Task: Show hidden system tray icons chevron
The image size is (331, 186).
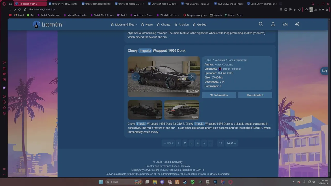Action: click(293, 182)
